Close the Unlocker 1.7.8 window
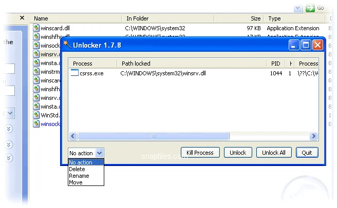The height and width of the screenshot is (208, 337). tap(317, 45)
